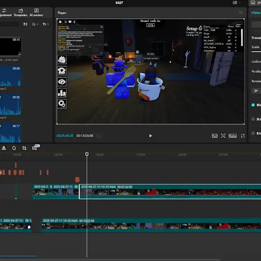The image size is (261, 261).
Task: Toggle the Blend checkbox
Action: tap(253, 105)
